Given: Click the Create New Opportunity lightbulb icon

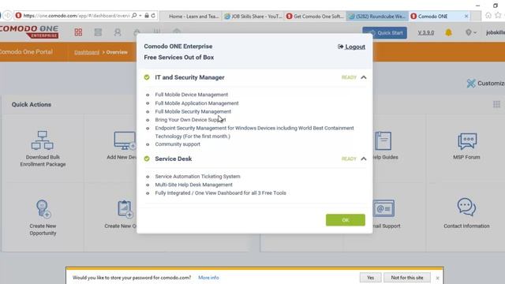Looking at the screenshot, I should click(43, 208).
